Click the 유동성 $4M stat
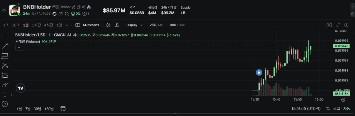The width and height of the screenshot is (355, 116). point(152,10)
